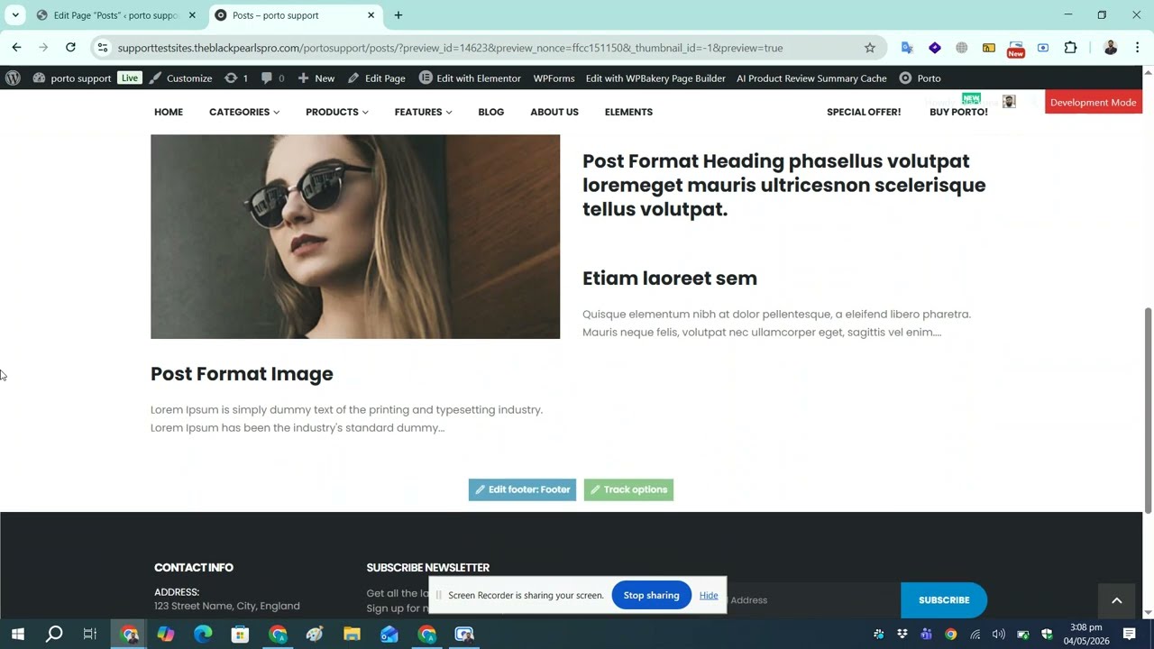Click the green Live status badge
Screen dimensions: 1154x649
coord(130,78)
